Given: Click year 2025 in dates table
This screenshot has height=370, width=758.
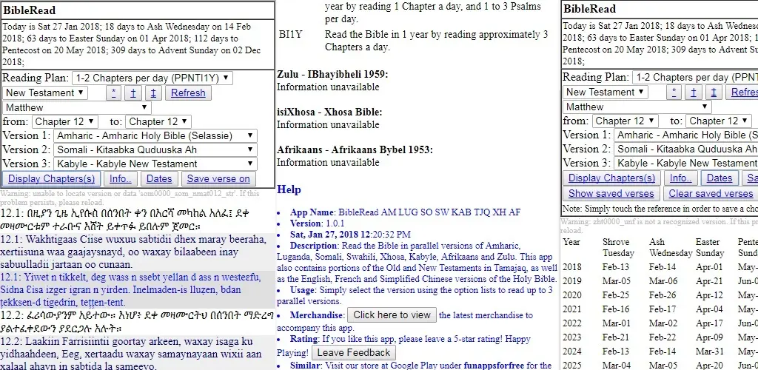Looking at the screenshot, I should point(572,365).
